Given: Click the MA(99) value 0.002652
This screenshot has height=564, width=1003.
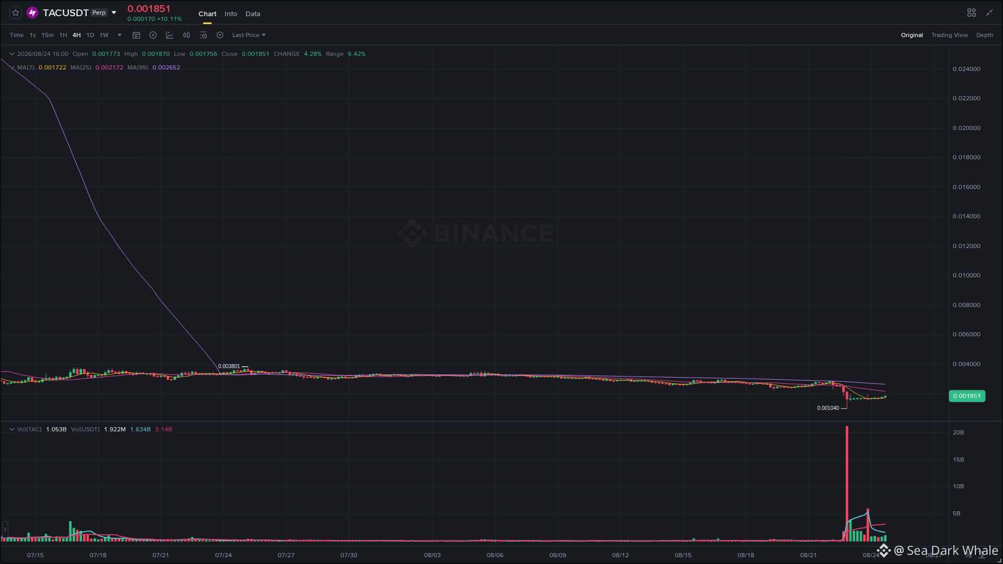Looking at the screenshot, I should (166, 67).
